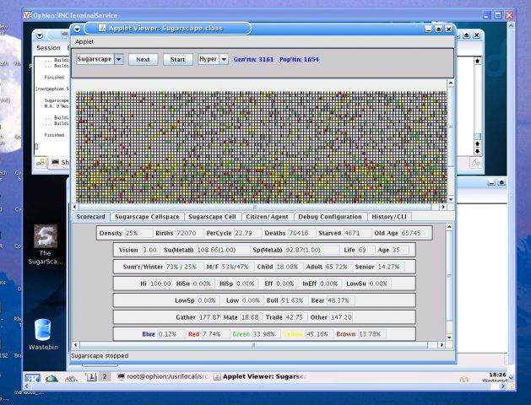Switch to the Scorecard tab
Image resolution: width=531 pixels, height=405 pixels.
(91, 217)
